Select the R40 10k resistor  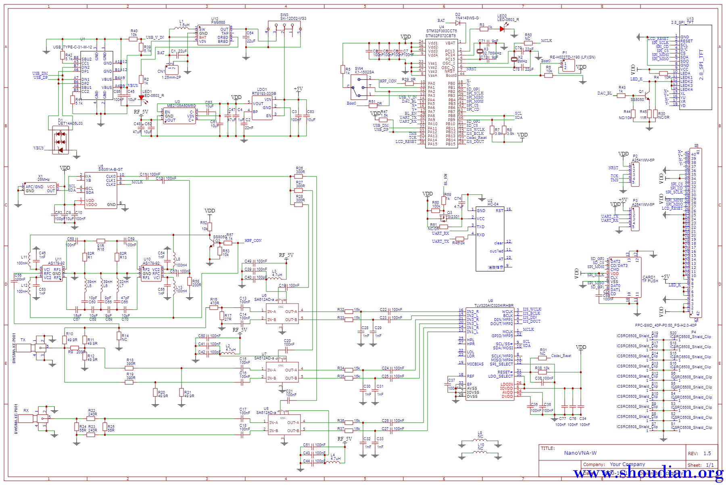[134, 39]
